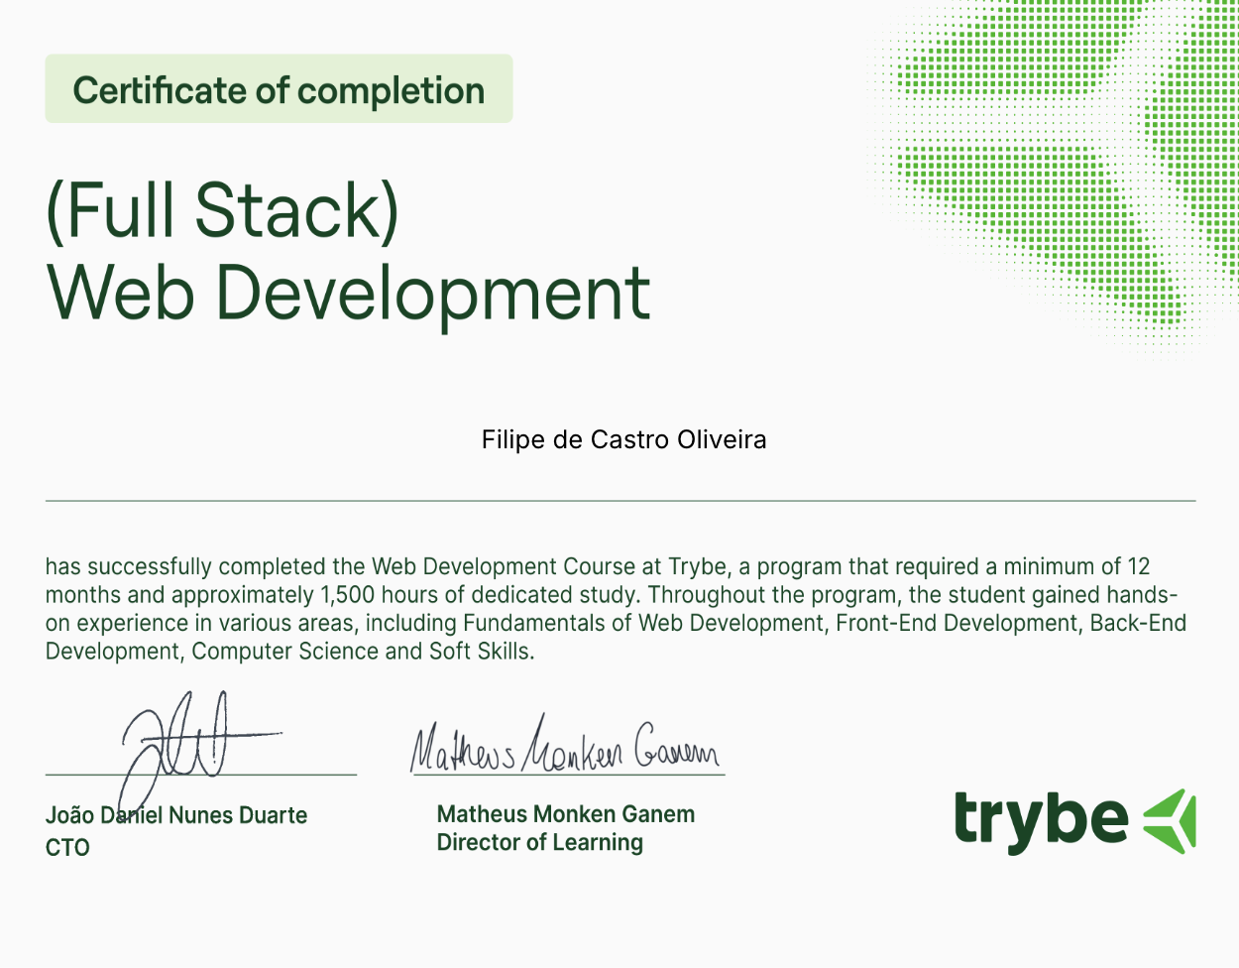This screenshot has height=968, width=1239.
Task: Click the Director of Learning title
Action: pyautogui.click(x=539, y=842)
